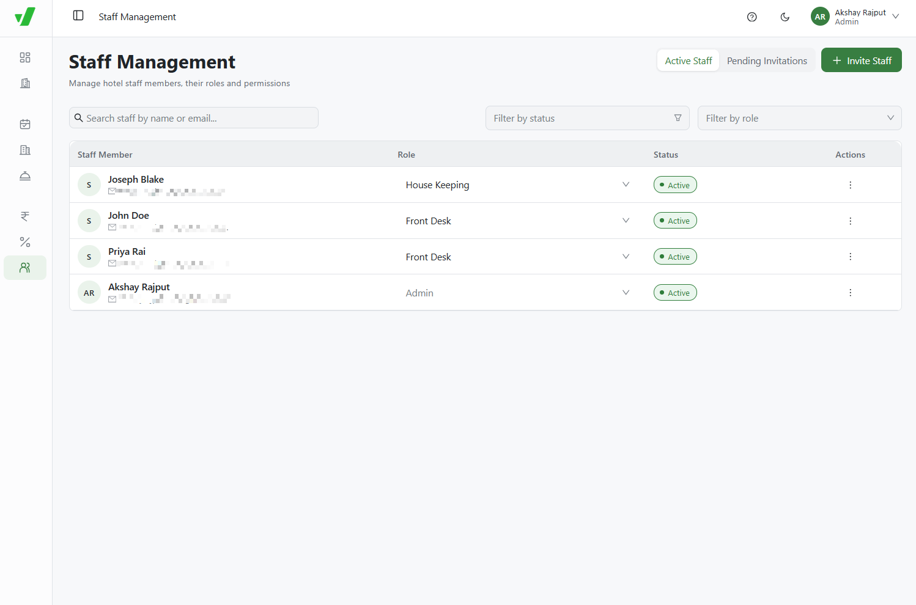
Task: Open actions menu for Priya Rai
Action: point(850,257)
